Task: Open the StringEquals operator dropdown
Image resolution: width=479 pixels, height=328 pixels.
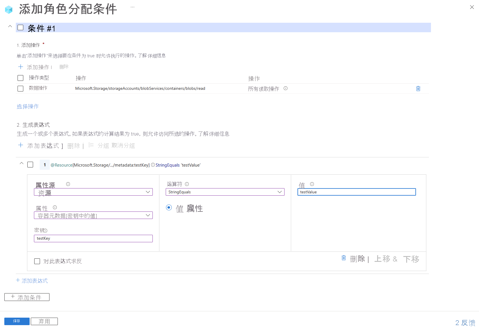Action: (225, 192)
